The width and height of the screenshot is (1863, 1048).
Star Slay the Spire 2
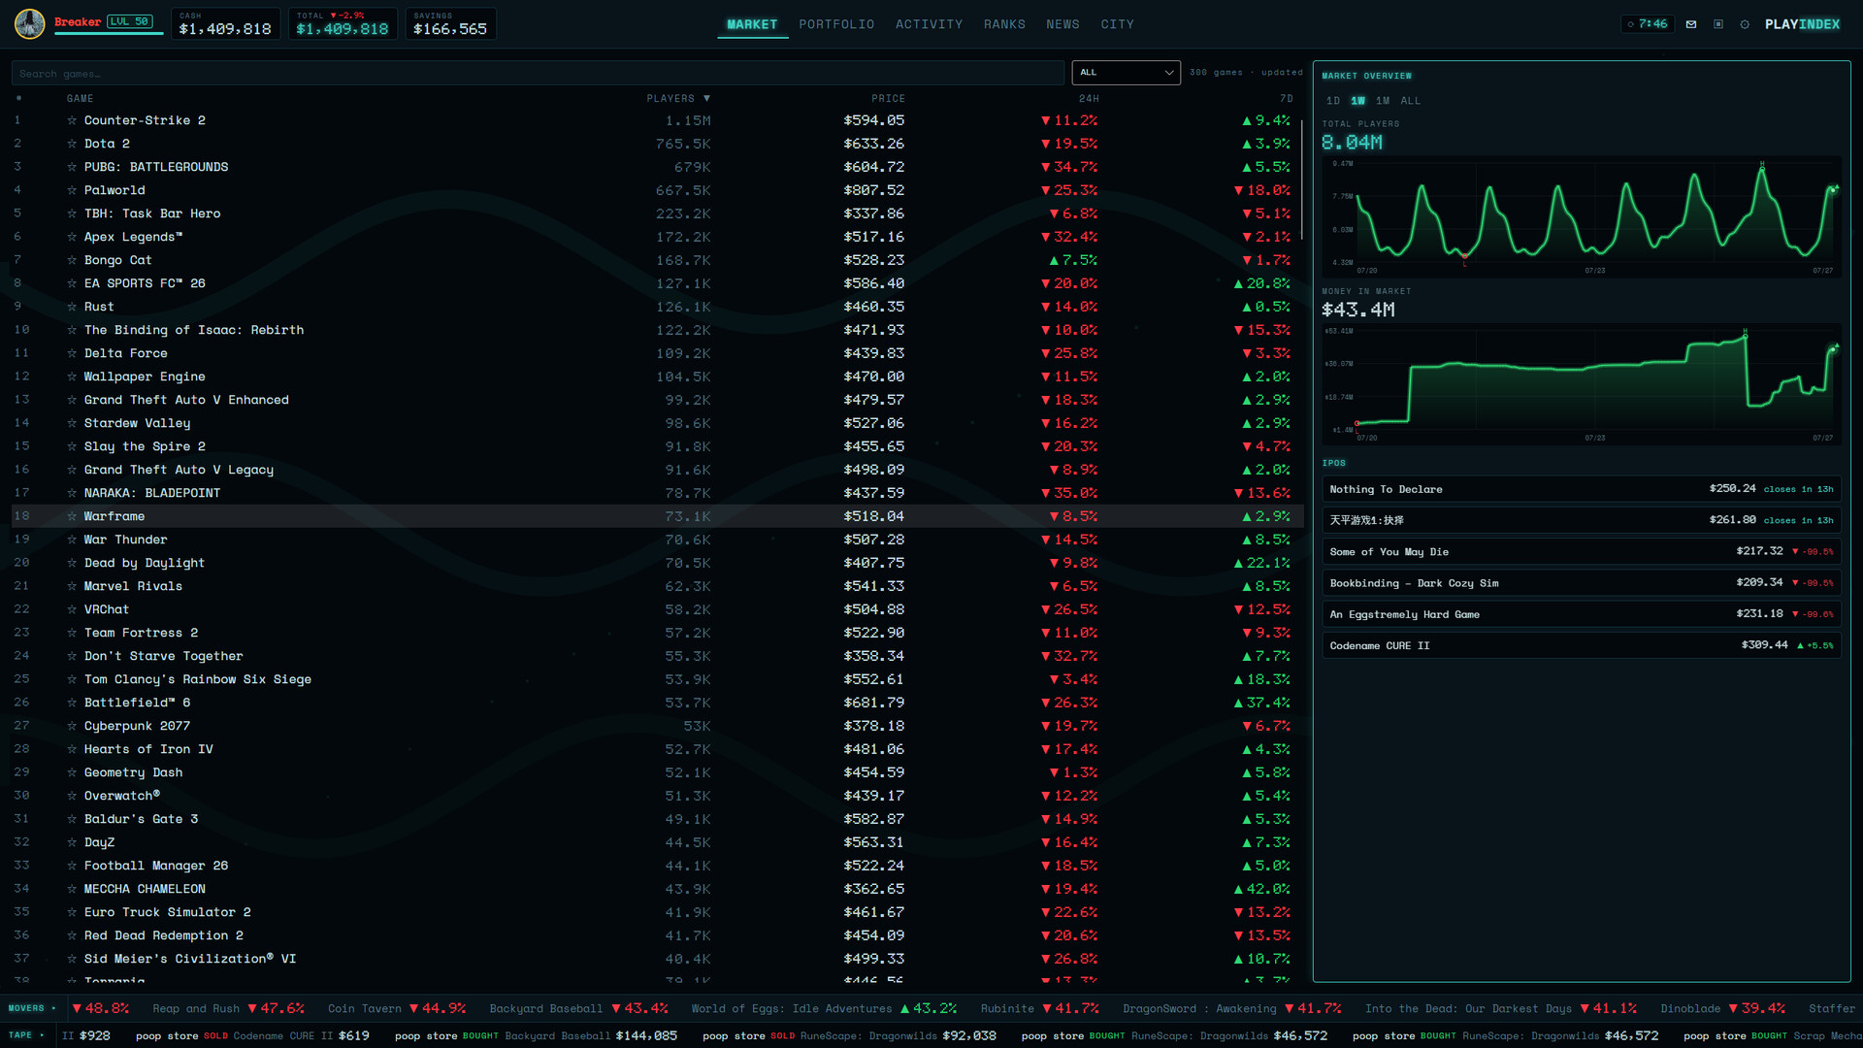coord(72,446)
